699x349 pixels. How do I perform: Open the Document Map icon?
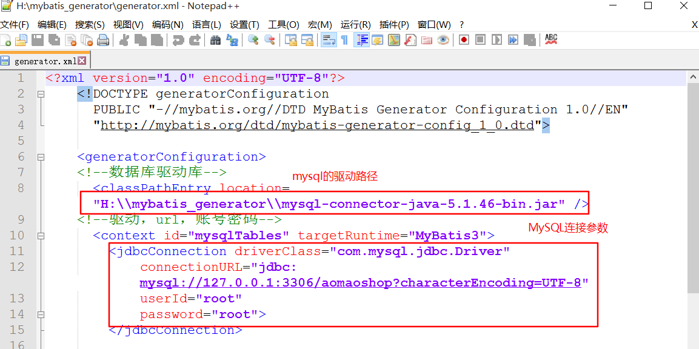coord(394,40)
